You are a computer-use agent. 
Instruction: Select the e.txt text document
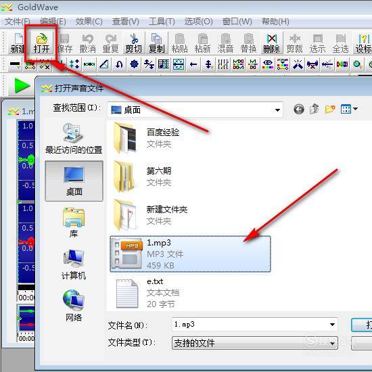[147, 293]
